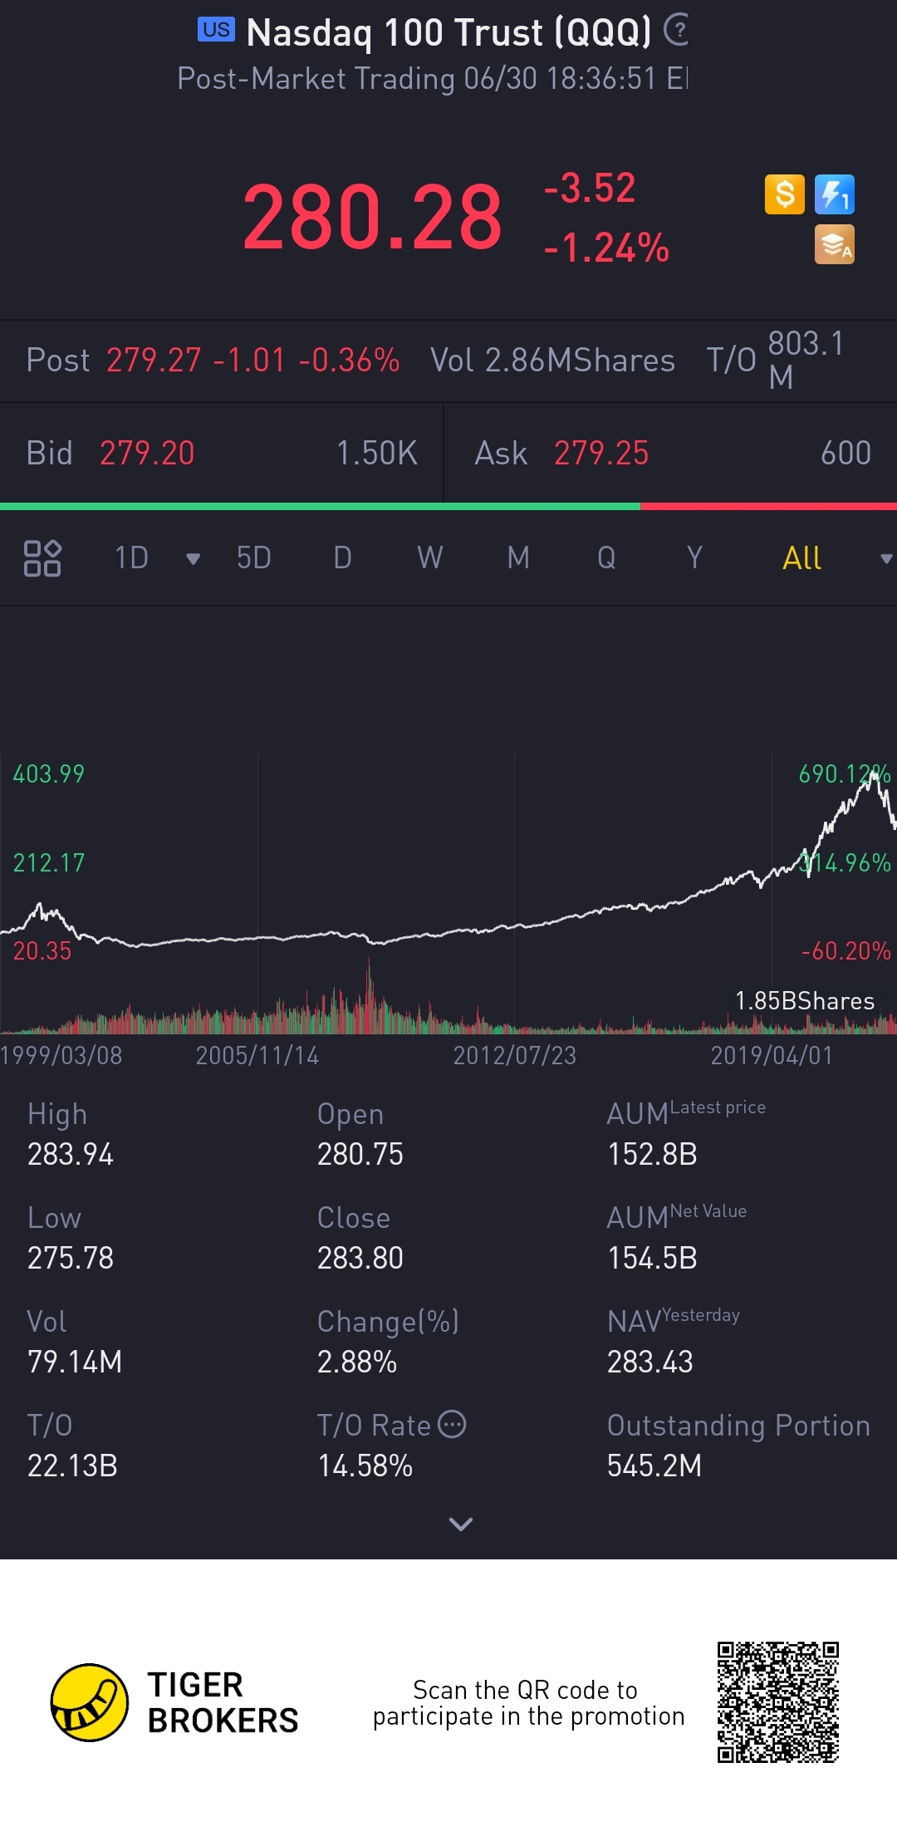The height and width of the screenshot is (1846, 897).
Task: Tap the bid size 1.50K
Action: (x=377, y=454)
